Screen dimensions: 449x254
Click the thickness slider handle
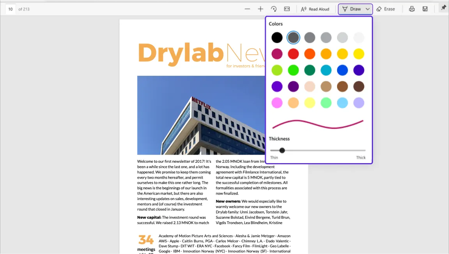tap(282, 150)
